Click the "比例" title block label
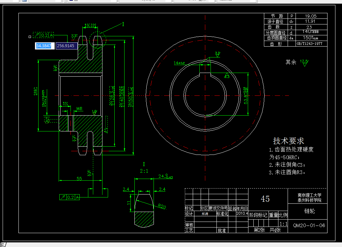342x247 pixels. (283, 215)
